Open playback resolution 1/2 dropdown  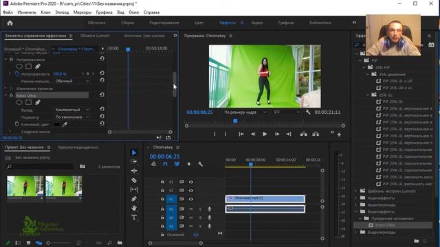pos(286,112)
